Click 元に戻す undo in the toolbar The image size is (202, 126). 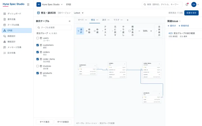tap(114, 31)
